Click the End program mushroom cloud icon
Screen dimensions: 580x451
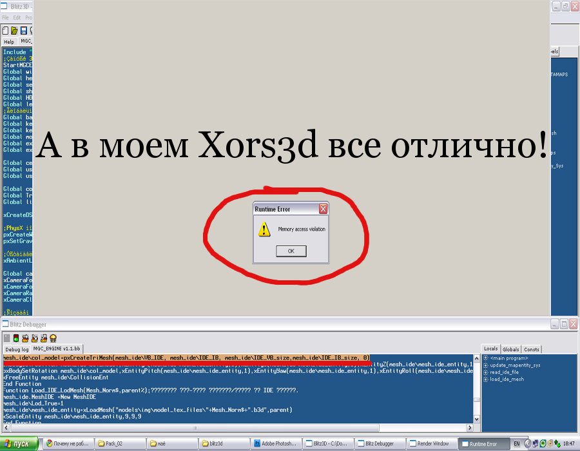tap(53, 338)
